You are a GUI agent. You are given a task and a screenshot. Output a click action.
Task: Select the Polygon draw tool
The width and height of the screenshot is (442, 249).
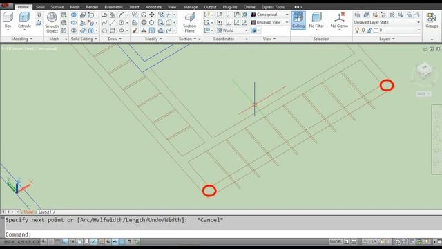104,30
